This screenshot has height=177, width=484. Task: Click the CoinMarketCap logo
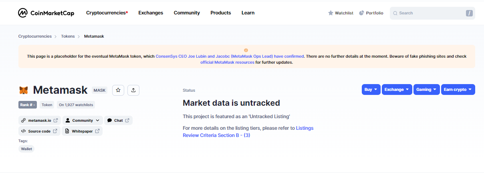[x=46, y=13]
